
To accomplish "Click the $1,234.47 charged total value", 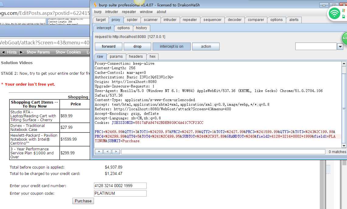I will pyautogui.click(x=113, y=174).
